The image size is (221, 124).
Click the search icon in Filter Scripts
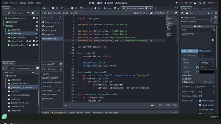61,17
